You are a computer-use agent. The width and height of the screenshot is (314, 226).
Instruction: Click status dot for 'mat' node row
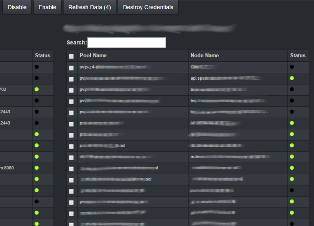(292, 157)
